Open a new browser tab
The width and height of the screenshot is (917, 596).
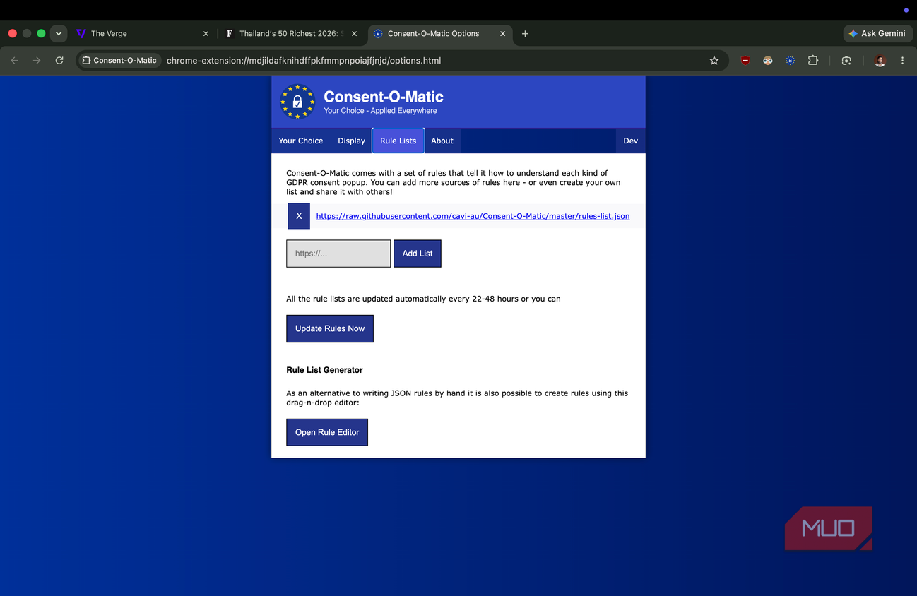(x=525, y=33)
